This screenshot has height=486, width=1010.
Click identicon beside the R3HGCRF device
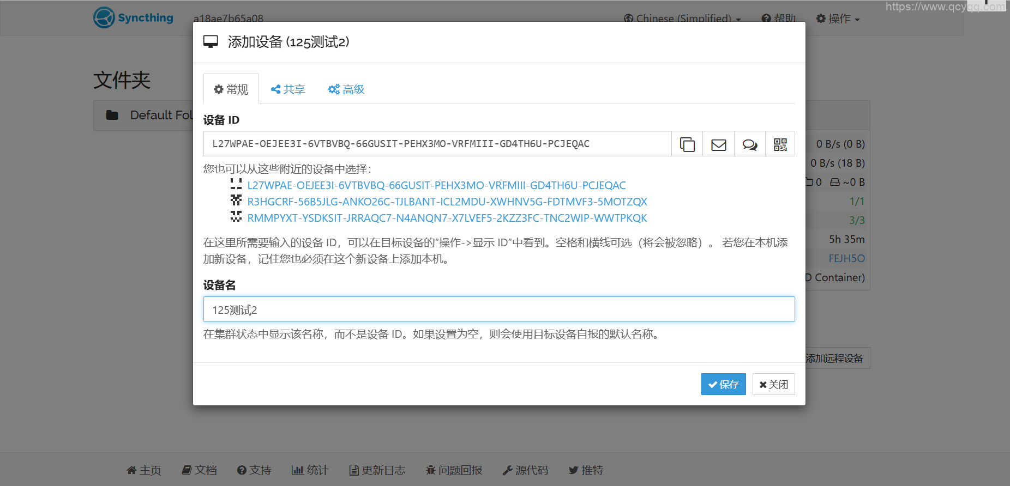[236, 201]
